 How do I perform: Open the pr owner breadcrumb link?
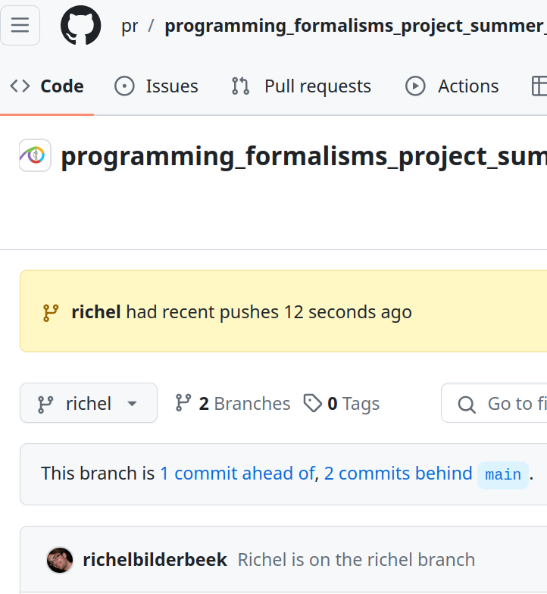pos(130,26)
